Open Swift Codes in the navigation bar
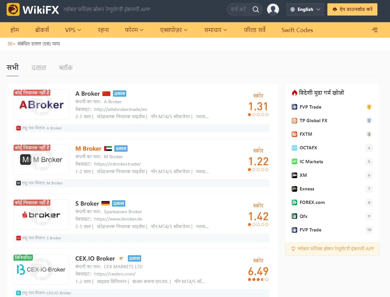This screenshot has height=297, width=390. click(x=297, y=30)
